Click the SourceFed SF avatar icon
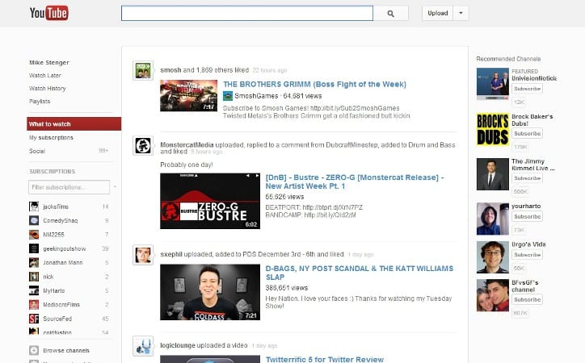 (34, 319)
